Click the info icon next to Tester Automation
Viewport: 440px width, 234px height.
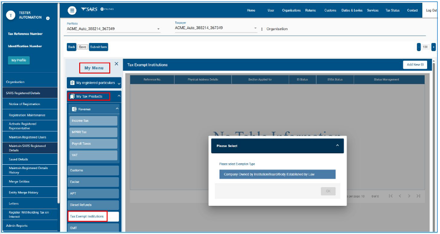pyautogui.click(x=48, y=18)
